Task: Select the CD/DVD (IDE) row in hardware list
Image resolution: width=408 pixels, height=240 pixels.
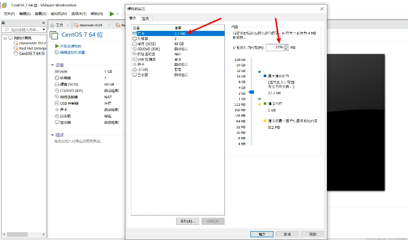Action: 178,49
